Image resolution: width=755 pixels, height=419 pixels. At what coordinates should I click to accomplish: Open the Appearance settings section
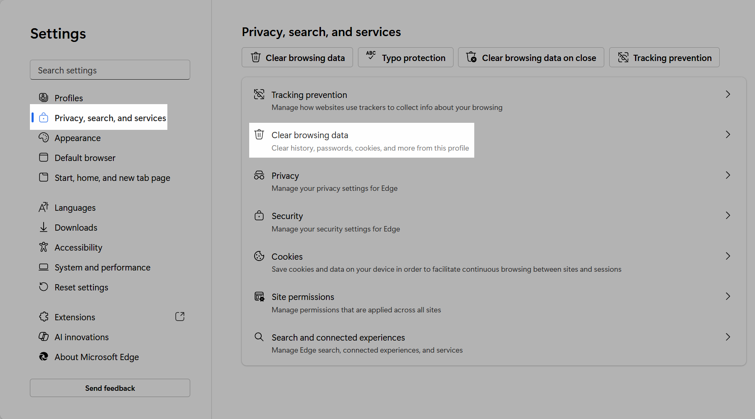tap(78, 138)
